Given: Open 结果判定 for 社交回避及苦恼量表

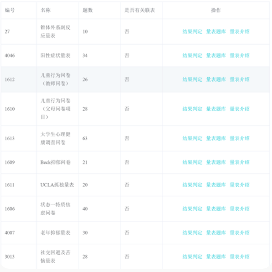Looking at the screenshot, I should pyautogui.click(x=192, y=257).
